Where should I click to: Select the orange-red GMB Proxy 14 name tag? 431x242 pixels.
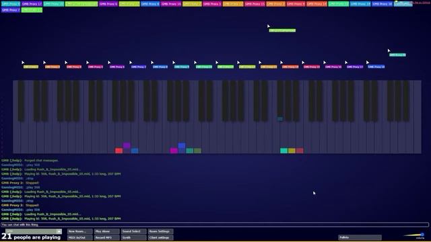[x=317, y=4]
